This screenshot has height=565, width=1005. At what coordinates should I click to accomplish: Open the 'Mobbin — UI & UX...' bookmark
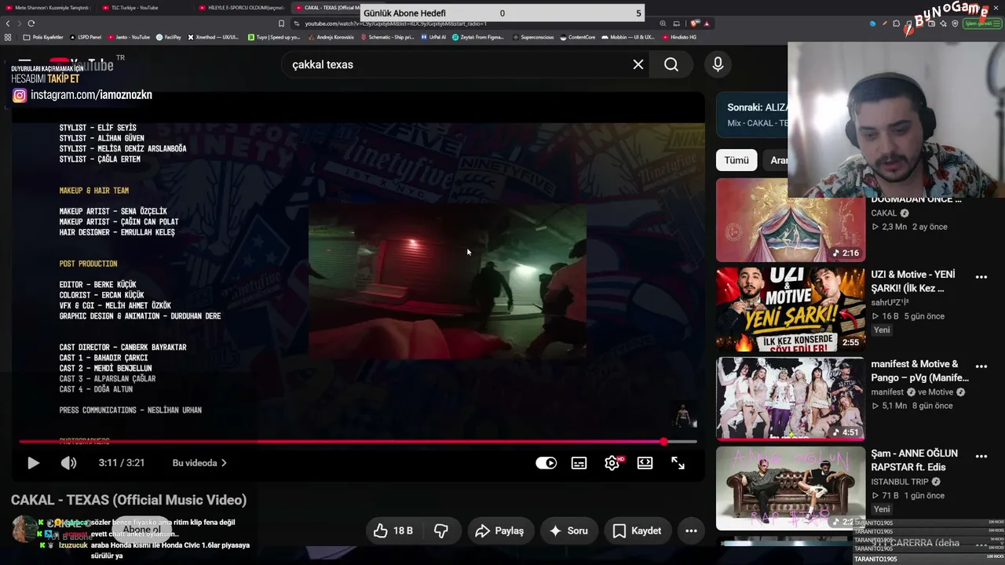(628, 37)
